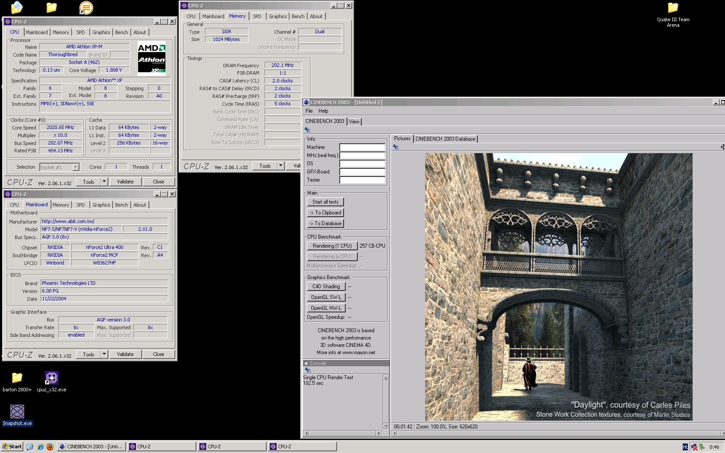Screen dimensions: 725x453
Task: Open the Graphics tab in the CPU-Z window showing the CPU tab
Action: point(101,32)
